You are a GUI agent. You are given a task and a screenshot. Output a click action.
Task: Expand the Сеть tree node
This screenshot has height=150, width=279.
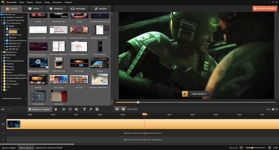pos(2,58)
